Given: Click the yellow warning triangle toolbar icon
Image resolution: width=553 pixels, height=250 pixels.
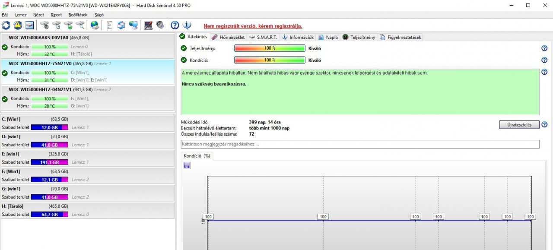Looking at the screenshot, I should pos(18,25).
